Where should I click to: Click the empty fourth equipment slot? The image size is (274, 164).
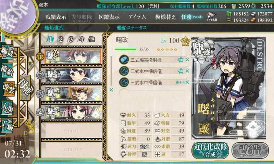pyautogui.click(x=152, y=93)
